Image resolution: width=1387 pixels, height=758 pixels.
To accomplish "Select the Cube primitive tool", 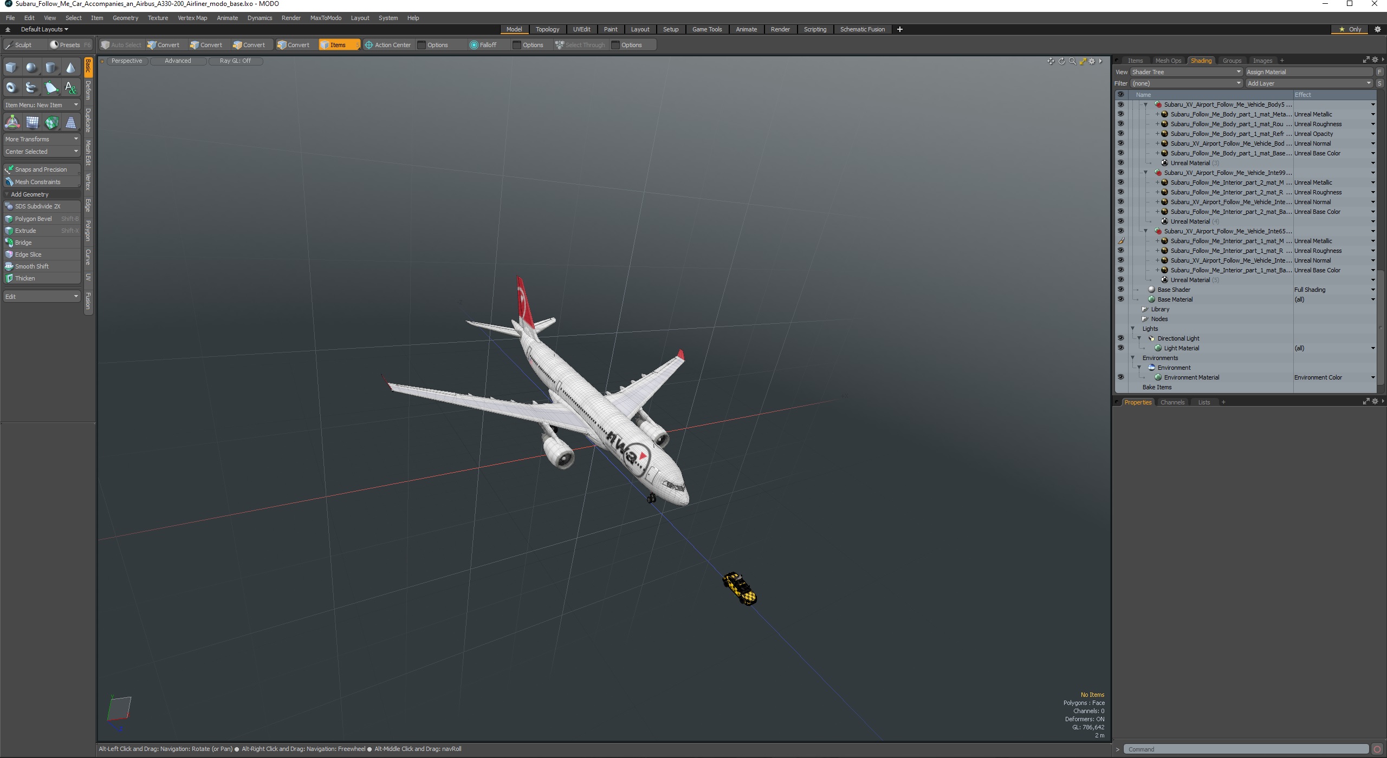I will coord(11,68).
